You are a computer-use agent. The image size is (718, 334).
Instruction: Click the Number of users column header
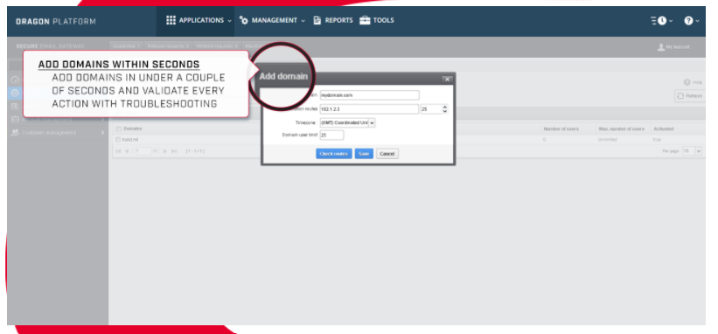[561, 129]
